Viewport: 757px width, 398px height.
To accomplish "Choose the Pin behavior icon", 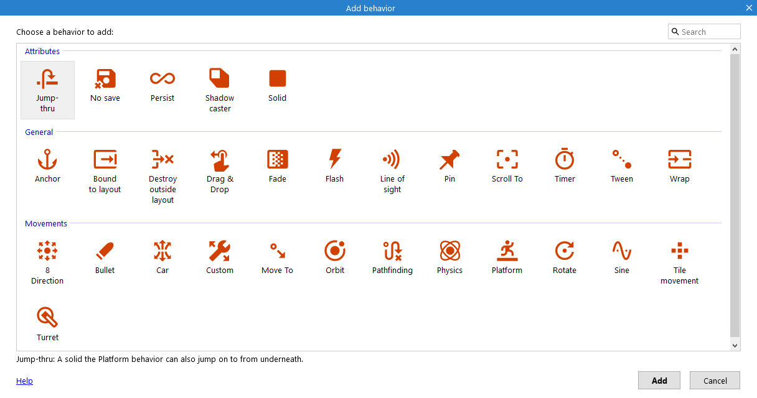I will (x=449, y=160).
